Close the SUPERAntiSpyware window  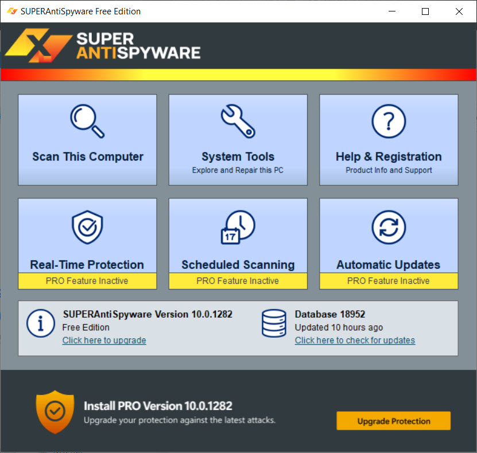point(459,11)
